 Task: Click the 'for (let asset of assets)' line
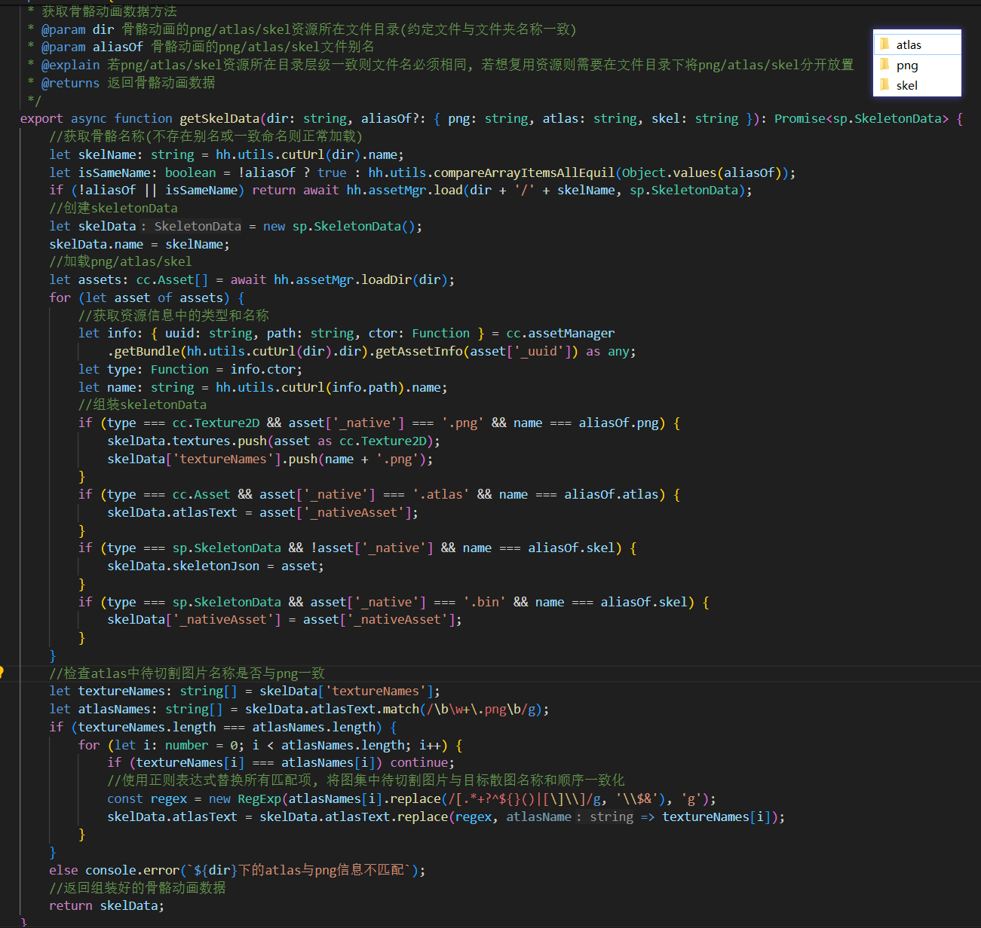click(147, 298)
